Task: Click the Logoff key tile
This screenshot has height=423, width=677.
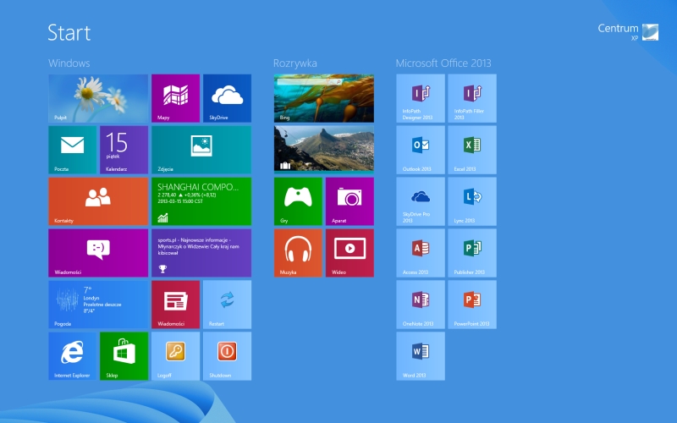Action: pos(175,356)
